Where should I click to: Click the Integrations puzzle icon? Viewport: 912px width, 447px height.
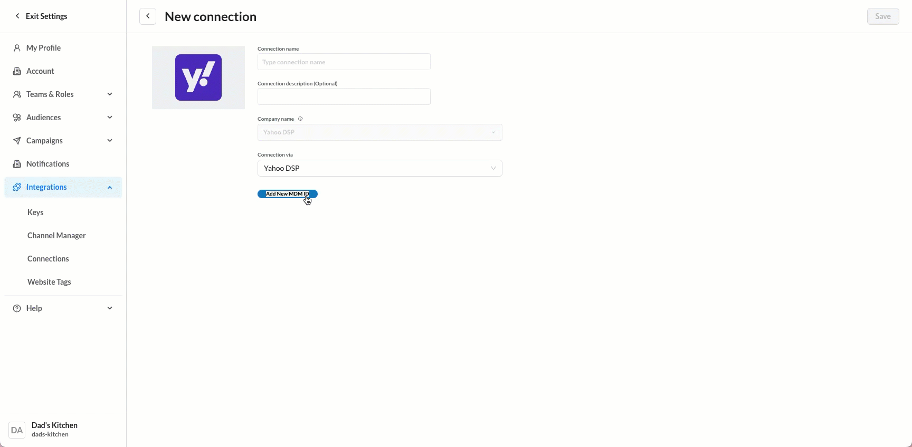click(17, 187)
